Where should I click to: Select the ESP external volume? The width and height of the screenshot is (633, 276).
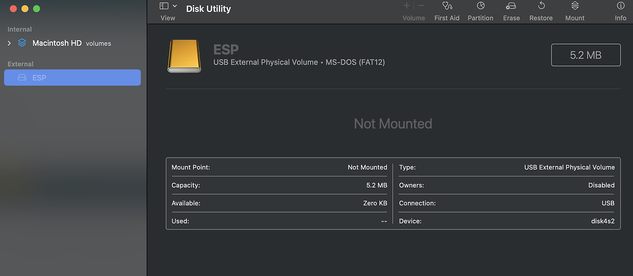(x=72, y=78)
